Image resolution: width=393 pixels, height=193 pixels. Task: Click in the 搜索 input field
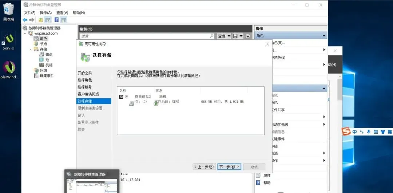coord(147,36)
